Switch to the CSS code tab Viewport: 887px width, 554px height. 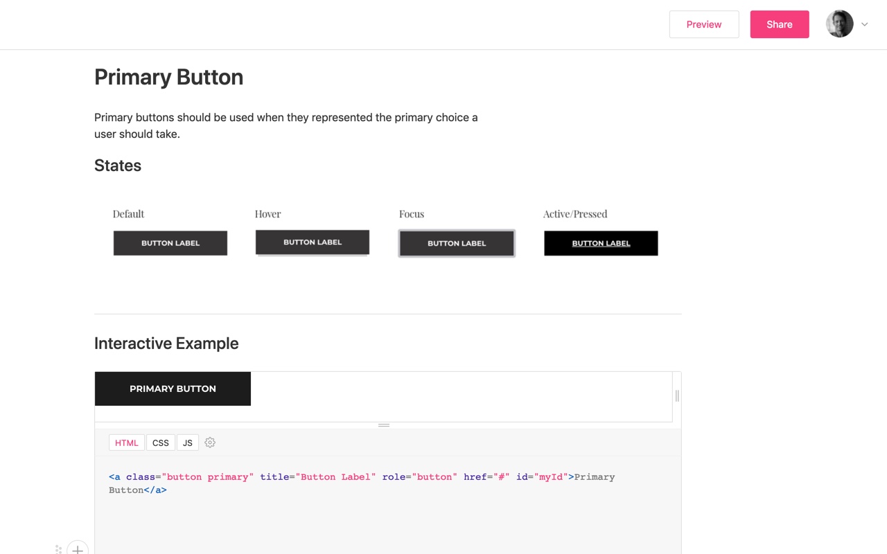click(x=161, y=443)
